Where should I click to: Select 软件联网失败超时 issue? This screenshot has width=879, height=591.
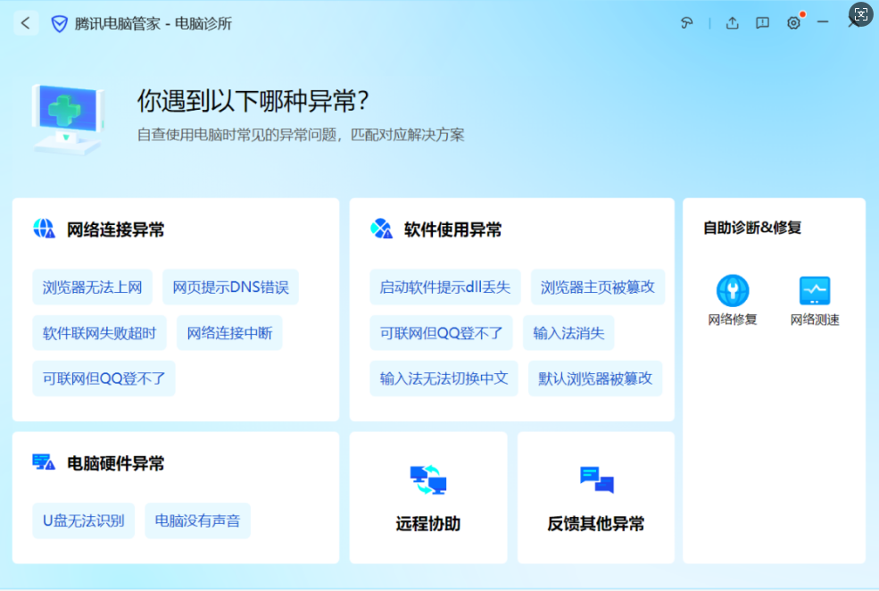point(99,333)
